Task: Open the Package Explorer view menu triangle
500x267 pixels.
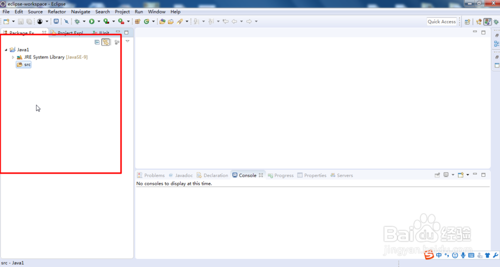Action: tap(127, 41)
